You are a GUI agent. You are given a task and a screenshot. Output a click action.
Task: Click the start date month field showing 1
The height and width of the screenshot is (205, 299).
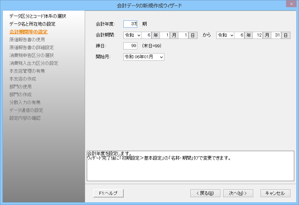165,35
